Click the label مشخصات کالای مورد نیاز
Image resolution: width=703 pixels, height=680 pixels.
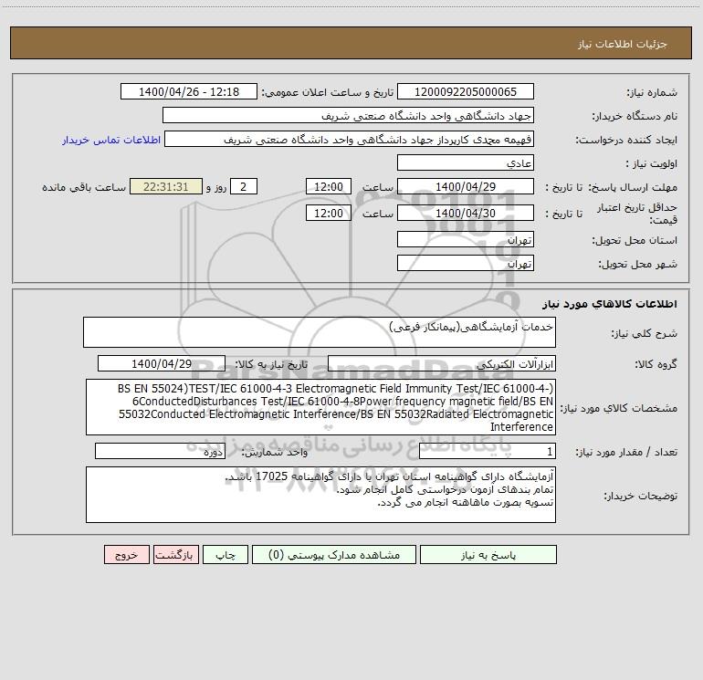[x=619, y=408]
